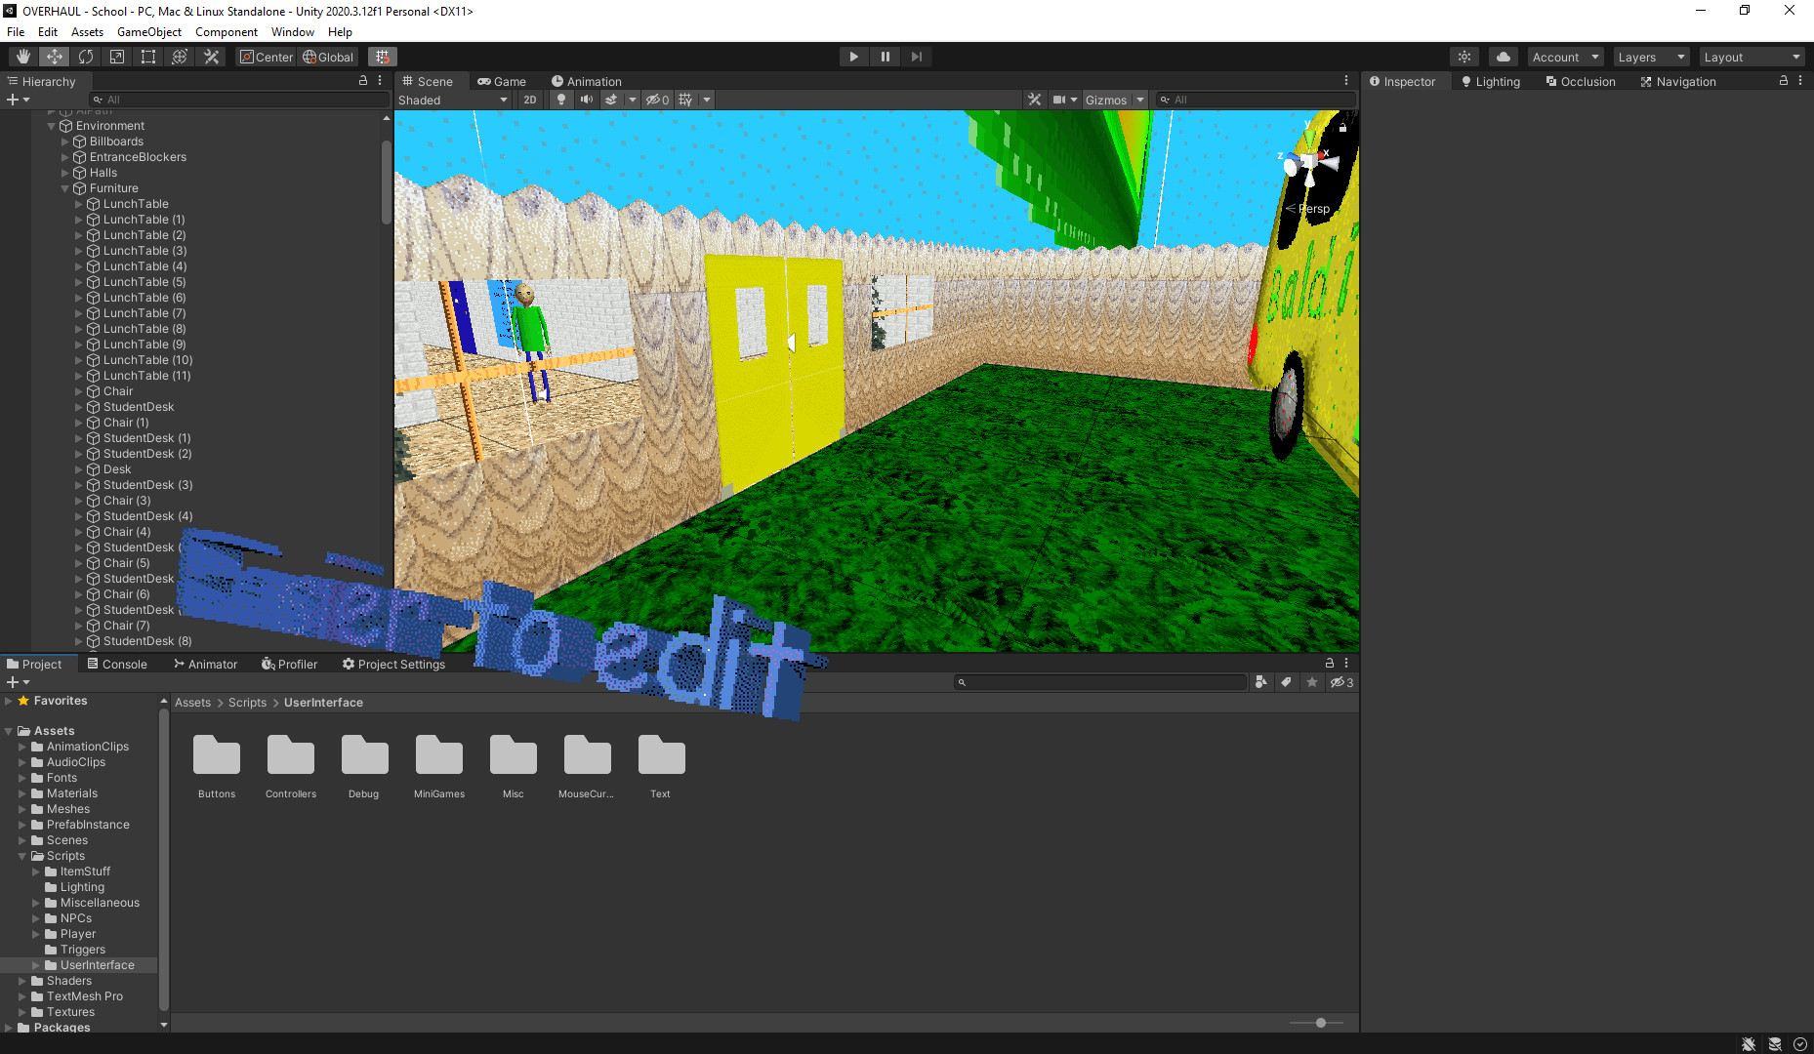Collapse the Furniture tree item
This screenshot has width=1814, height=1054.
pos(65,188)
